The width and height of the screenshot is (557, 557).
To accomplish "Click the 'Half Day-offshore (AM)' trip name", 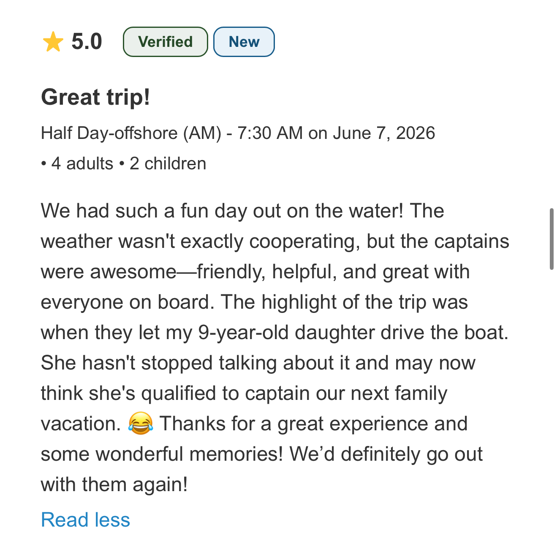I will point(131,133).
